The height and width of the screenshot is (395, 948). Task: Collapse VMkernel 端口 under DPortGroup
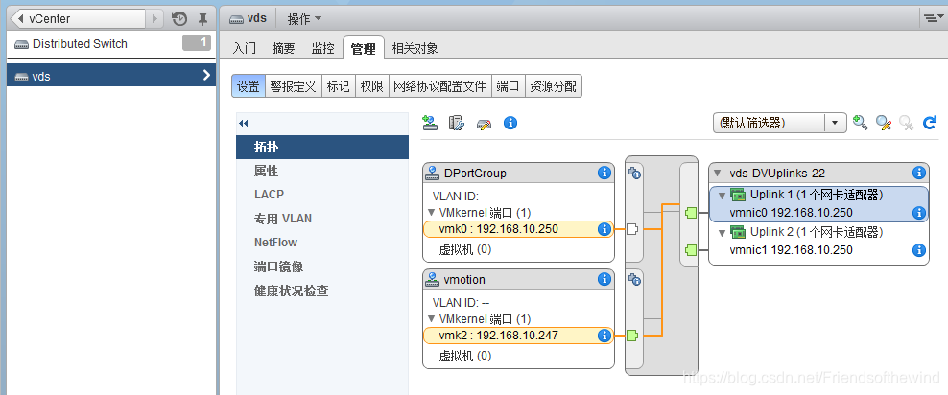[x=431, y=213]
